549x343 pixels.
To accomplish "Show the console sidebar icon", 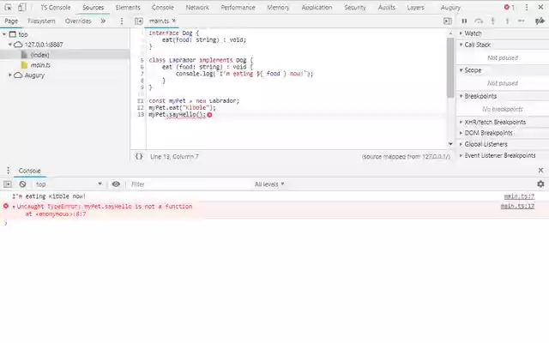I will click(x=8, y=184).
